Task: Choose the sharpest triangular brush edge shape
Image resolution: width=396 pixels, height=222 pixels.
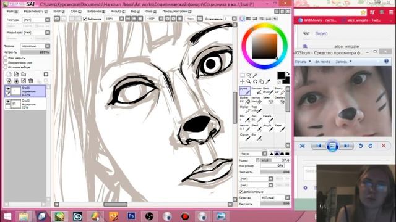Action: 272,154
